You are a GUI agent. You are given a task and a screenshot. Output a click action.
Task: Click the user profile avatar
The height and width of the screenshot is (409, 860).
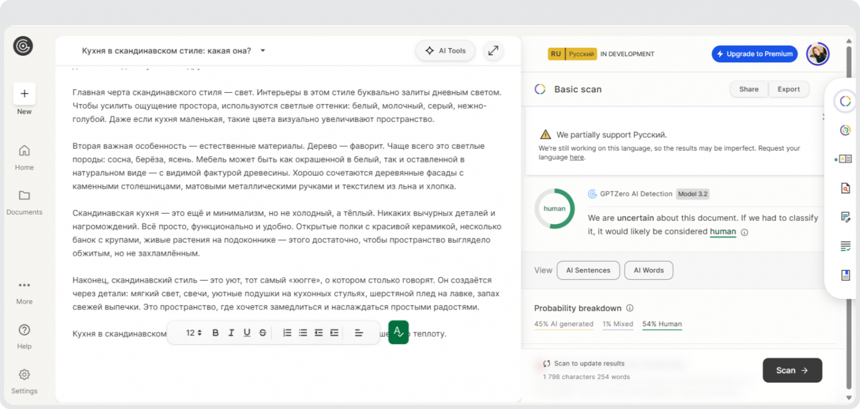pyautogui.click(x=818, y=54)
